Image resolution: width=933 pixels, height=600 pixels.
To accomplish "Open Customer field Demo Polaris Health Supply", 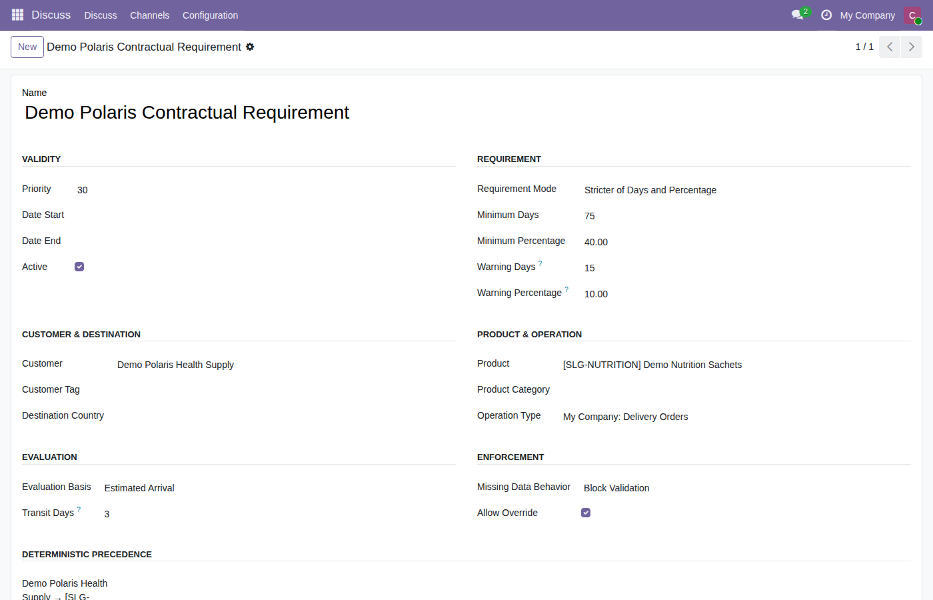I will coord(286,365).
